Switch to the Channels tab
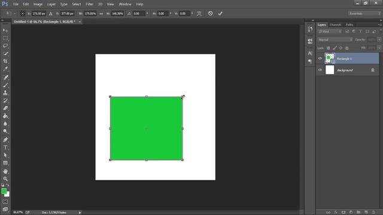The height and width of the screenshot is (215, 383). (x=335, y=24)
